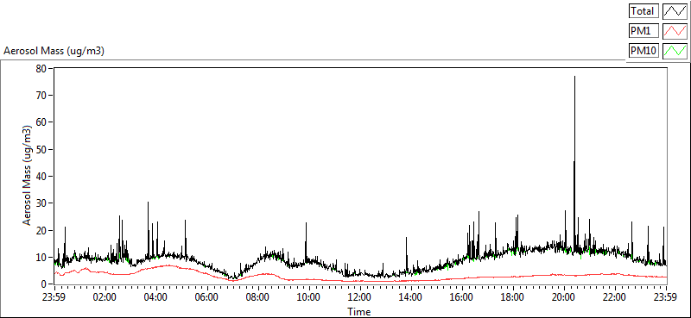Click the 60 value on the y-axis

point(41,122)
